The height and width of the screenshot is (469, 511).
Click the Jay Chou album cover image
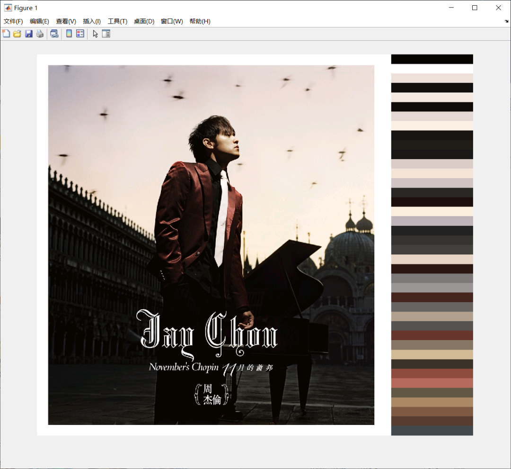point(211,245)
